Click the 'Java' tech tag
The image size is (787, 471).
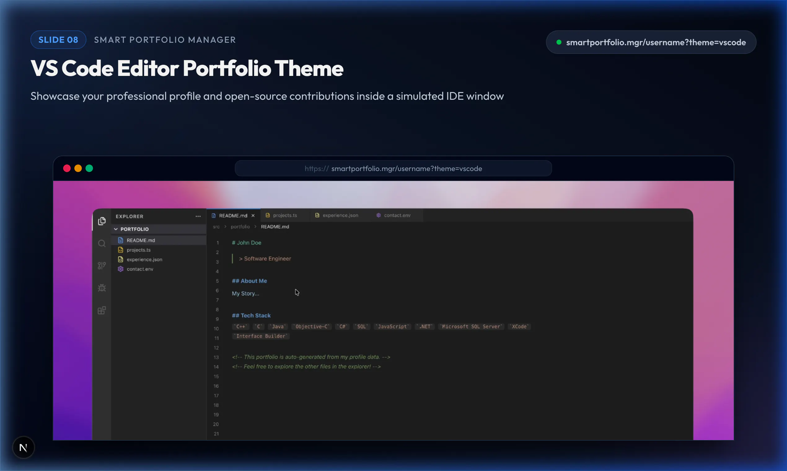point(278,327)
